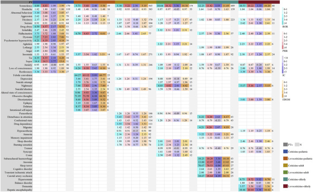This screenshot has height=192, width=313.
Task: Click the orange Levocetirizine-pediatric legend swatch
Action: coord(285,159)
